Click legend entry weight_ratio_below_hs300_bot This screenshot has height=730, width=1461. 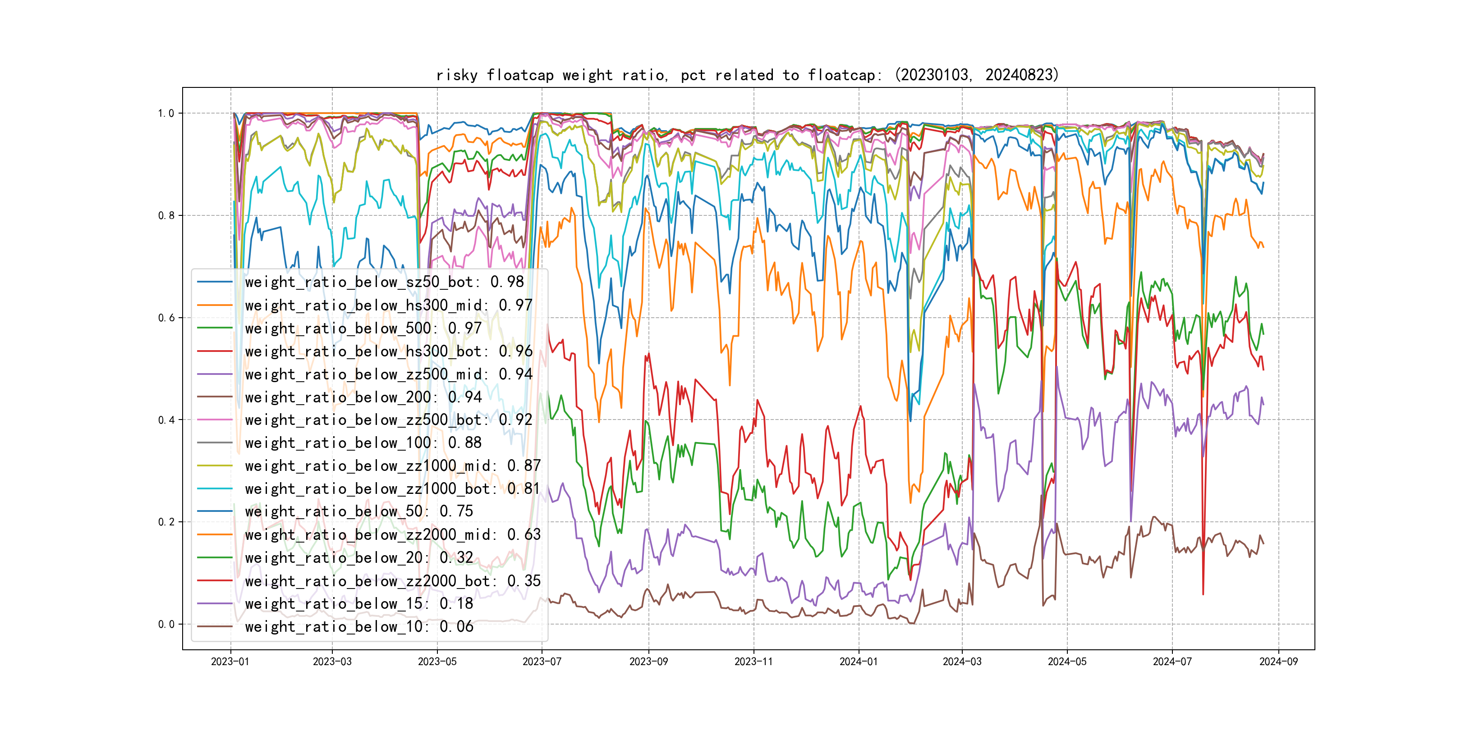[x=389, y=351]
